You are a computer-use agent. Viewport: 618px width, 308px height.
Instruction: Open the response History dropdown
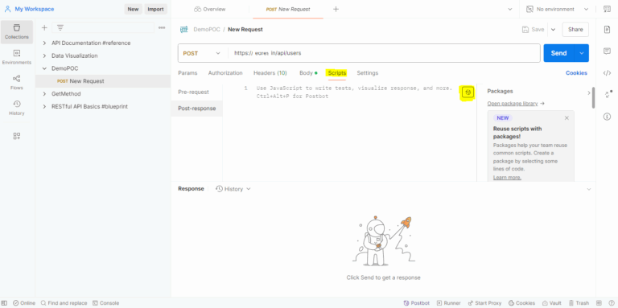[233, 189]
